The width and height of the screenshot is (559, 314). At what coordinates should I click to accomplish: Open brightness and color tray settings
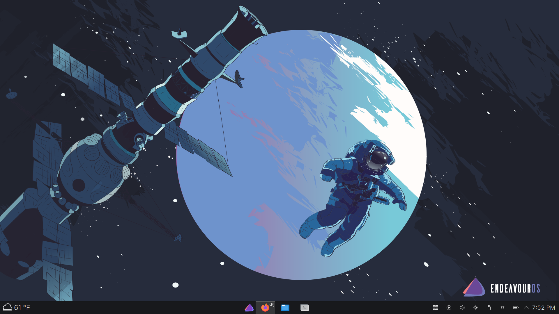coord(476,308)
